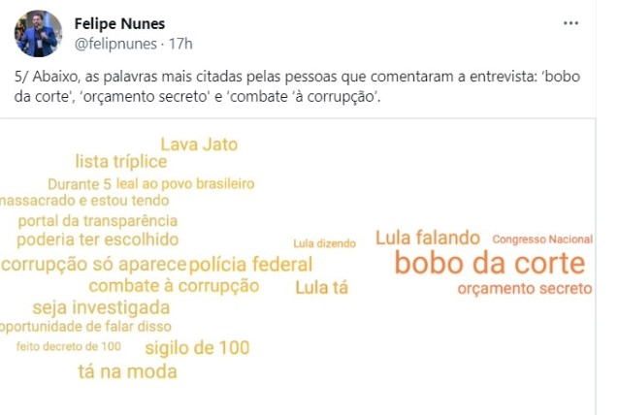Screen dimensions: 619x415
Task: Click Felipe Nunes' profile avatar
Action: click(x=38, y=34)
